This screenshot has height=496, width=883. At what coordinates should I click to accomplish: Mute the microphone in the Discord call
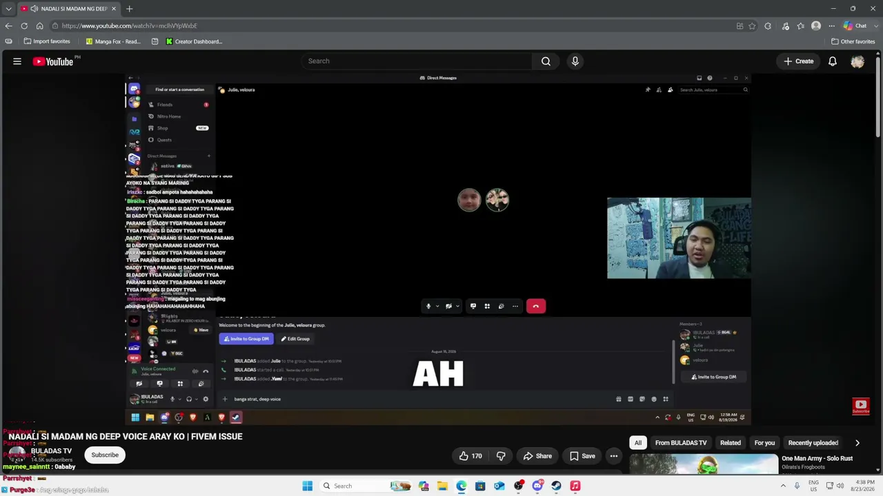(428, 307)
